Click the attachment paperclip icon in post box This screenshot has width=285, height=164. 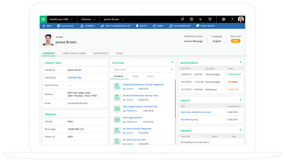(x=172, y=69)
